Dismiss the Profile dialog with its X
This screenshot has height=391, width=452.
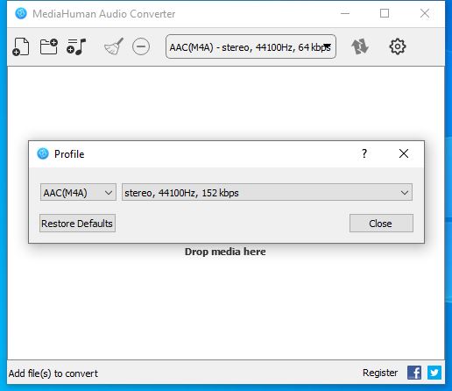pos(404,153)
